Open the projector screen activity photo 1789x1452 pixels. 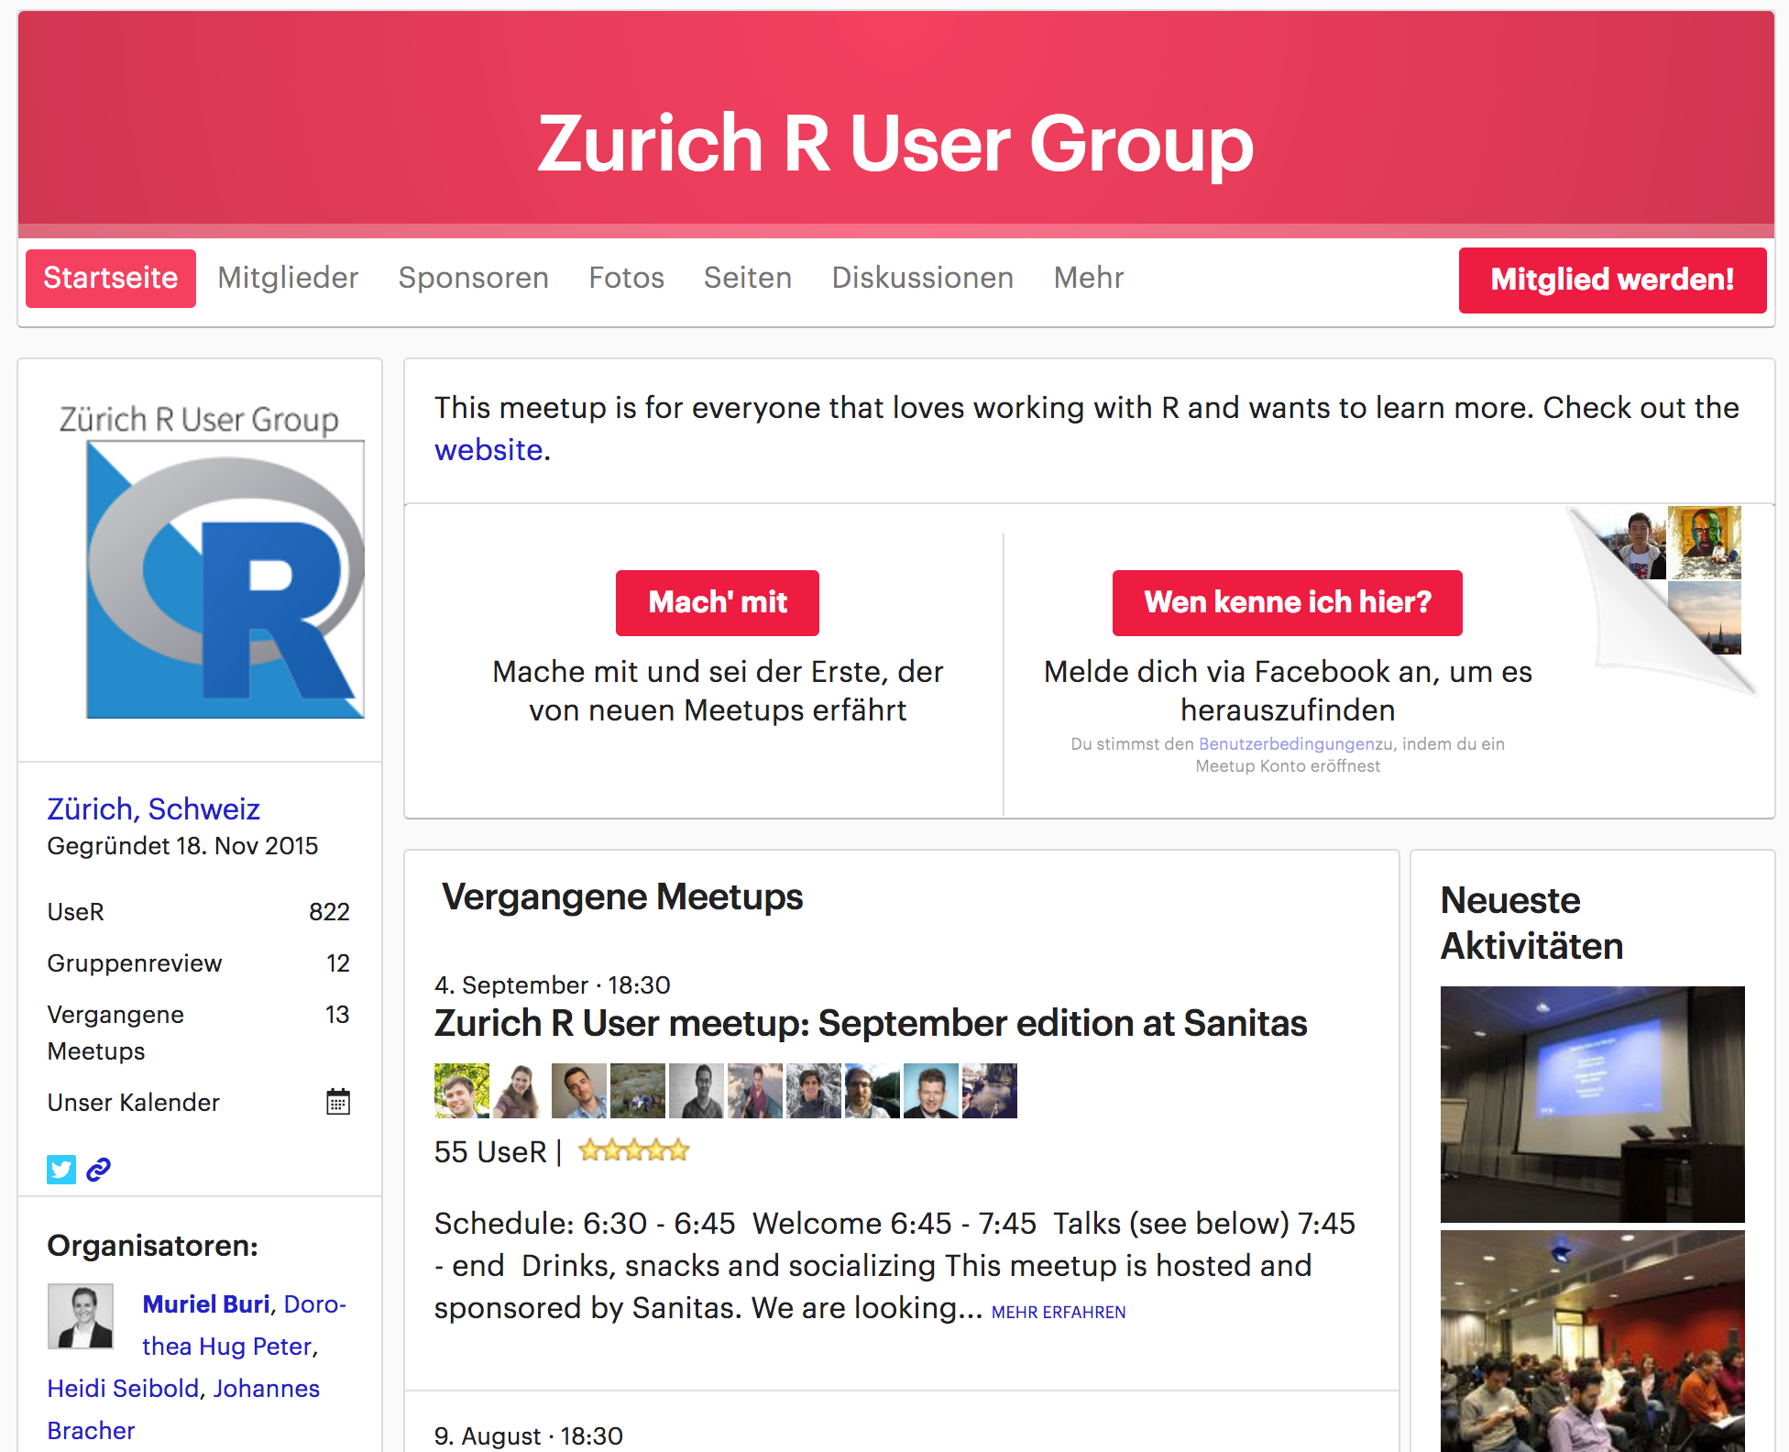coord(1592,1104)
